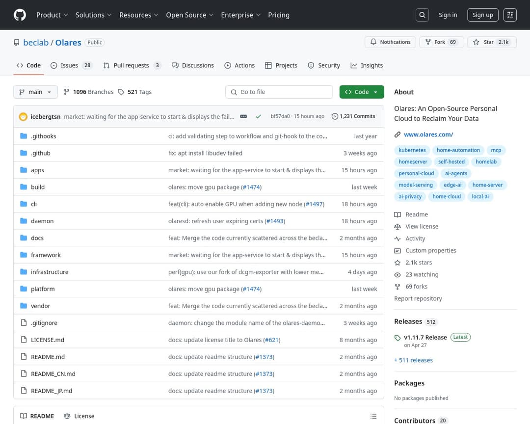Click the fork icon in Fork button
The width and height of the screenshot is (530, 424).
(428, 42)
